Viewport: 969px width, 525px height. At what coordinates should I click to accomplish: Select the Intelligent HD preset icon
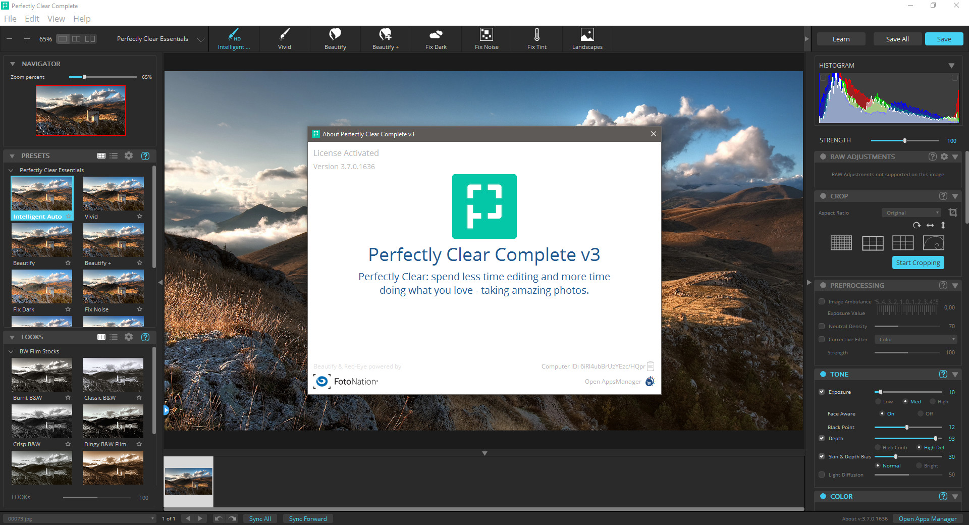(x=234, y=39)
